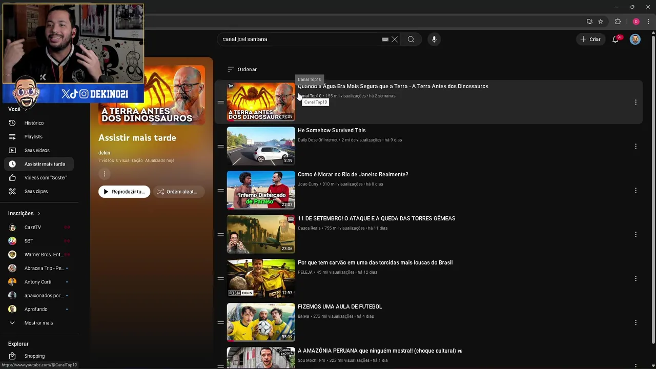Open options menu for Balela video
This screenshot has width=656, height=369.
pos(635,323)
